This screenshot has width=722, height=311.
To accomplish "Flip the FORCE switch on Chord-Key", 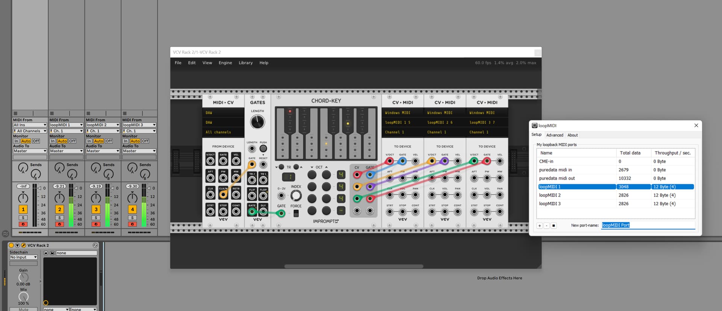I will [296, 213].
